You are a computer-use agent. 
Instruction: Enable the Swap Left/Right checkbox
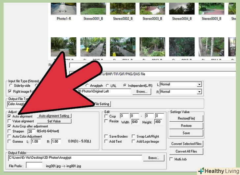(x=133, y=136)
